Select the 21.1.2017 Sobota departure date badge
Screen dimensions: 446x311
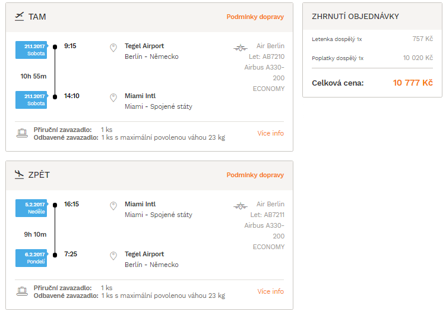(x=31, y=50)
